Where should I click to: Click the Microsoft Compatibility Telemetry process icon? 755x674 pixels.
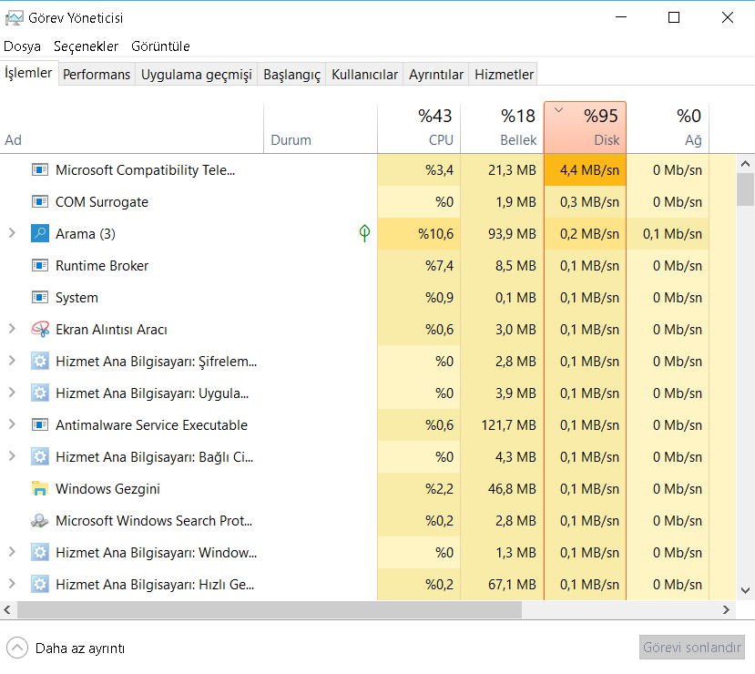click(x=39, y=170)
